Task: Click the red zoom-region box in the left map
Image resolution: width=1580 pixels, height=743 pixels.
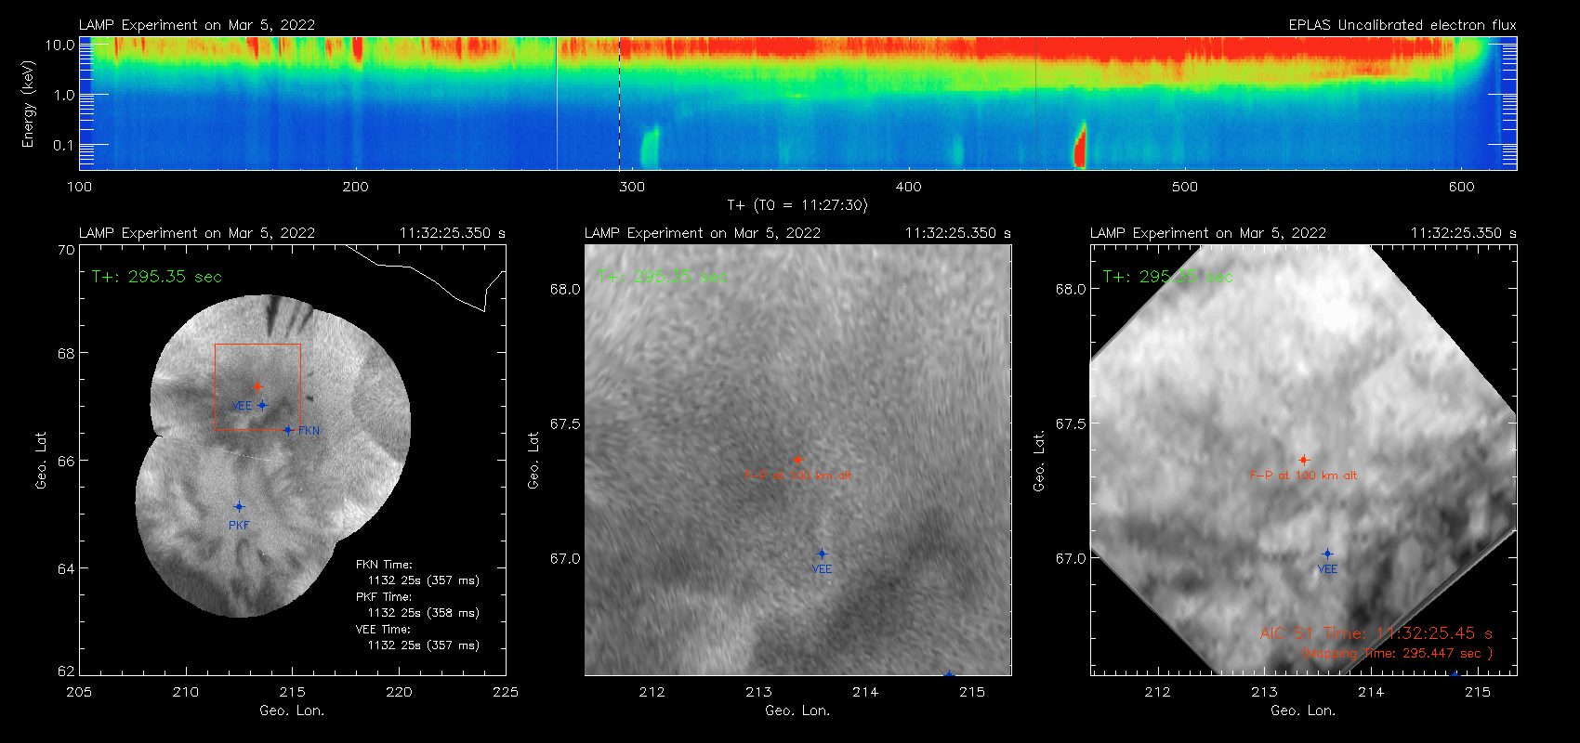Action: [x=257, y=387]
